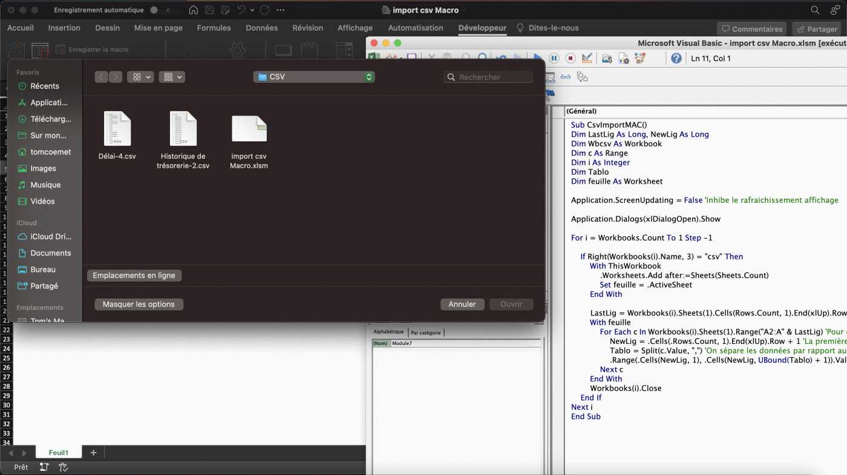The height and width of the screenshot is (475, 847).
Task: Click the Rechercher search field
Action: (489, 77)
